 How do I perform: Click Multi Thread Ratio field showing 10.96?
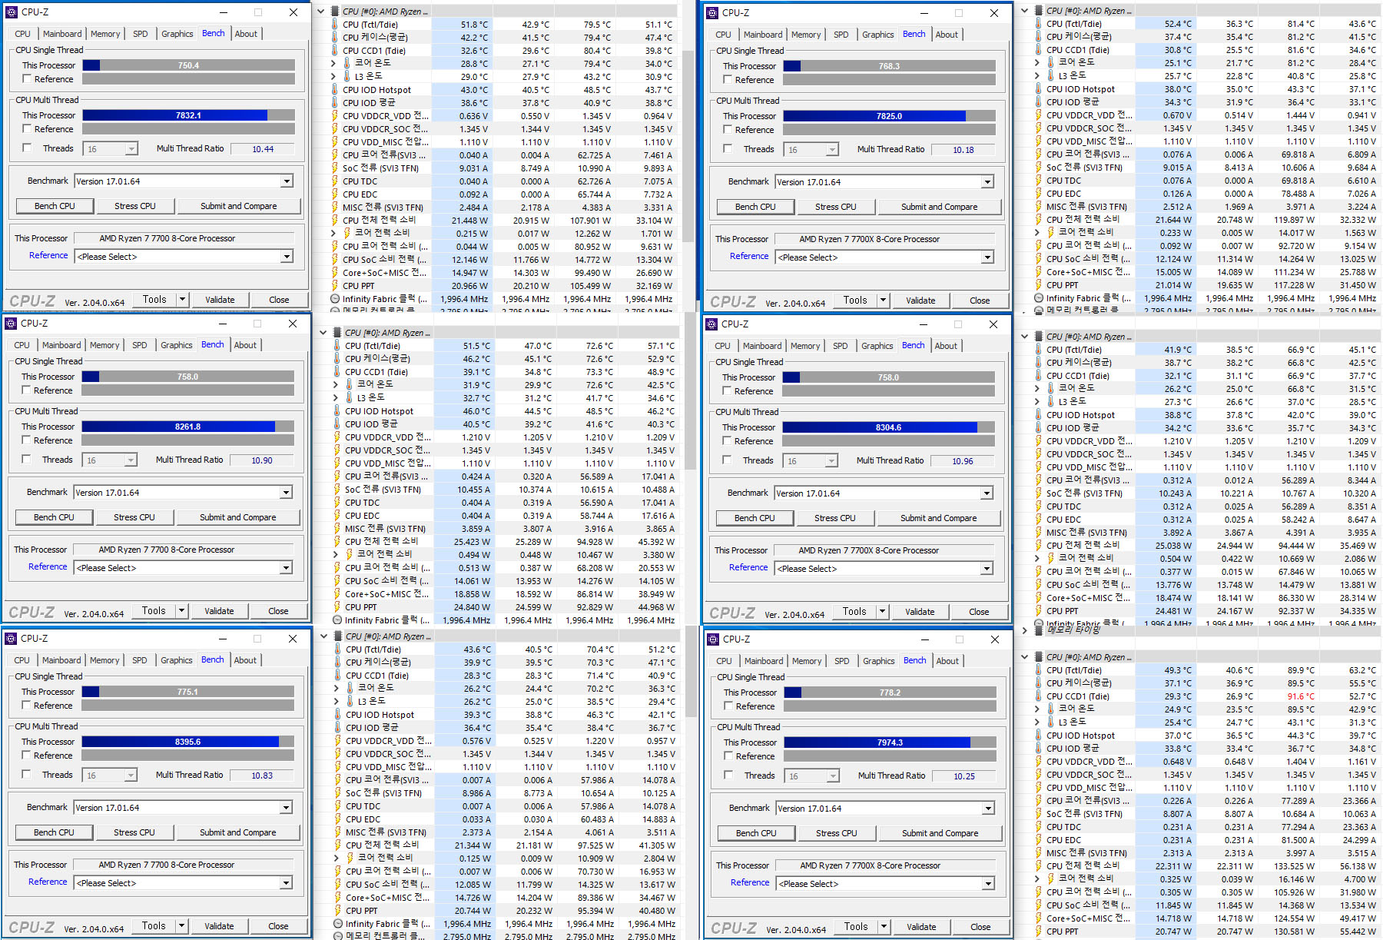(x=963, y=461)
